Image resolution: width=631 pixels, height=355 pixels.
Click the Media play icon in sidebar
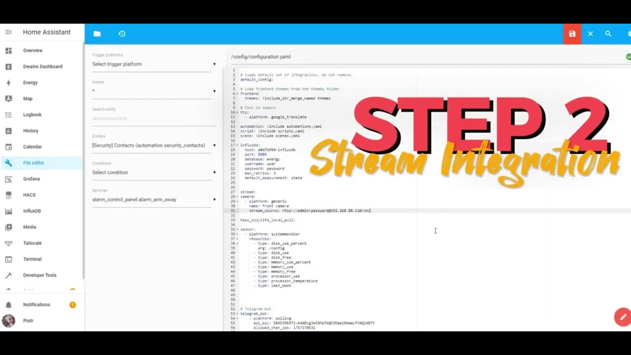pos(8,227)
